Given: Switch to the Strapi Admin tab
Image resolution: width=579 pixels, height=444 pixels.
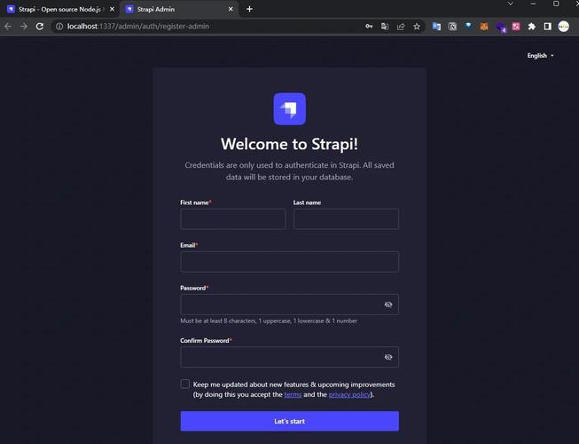Looking at the screenshot, I should [180, 9].
